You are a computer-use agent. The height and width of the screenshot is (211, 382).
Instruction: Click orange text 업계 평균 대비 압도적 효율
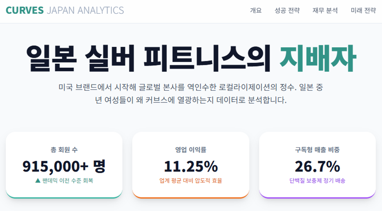click(x=191, y=181)
